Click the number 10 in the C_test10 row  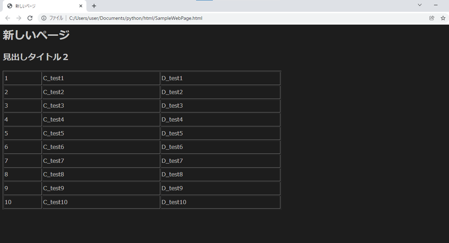[x=8, y=202]
